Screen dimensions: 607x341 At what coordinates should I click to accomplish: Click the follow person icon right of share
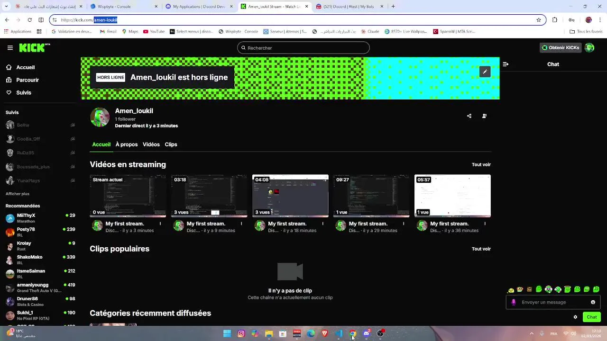click(x=484, y=116)
